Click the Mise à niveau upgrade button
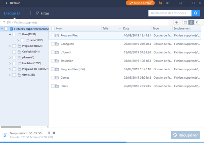Screen dimensions: 204x143 click(x=140, y=3)
